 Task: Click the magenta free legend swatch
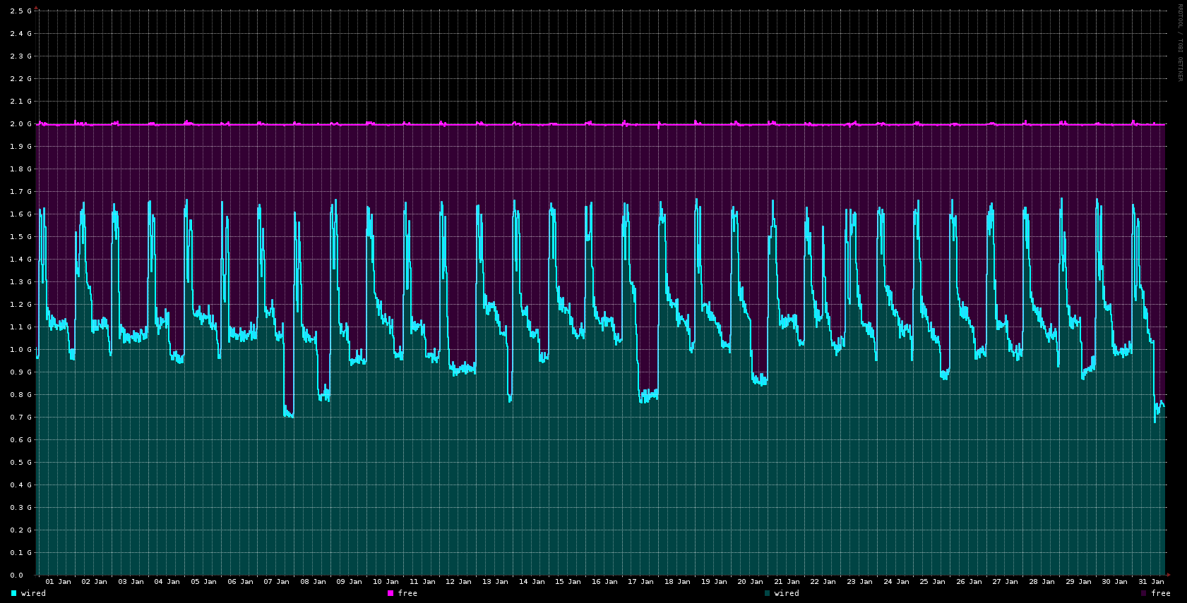click(390, 593)
